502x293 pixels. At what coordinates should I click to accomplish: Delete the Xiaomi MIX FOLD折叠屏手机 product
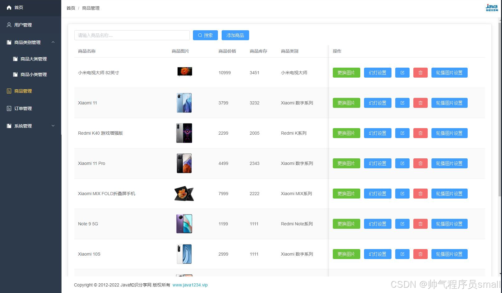point(421,194)
